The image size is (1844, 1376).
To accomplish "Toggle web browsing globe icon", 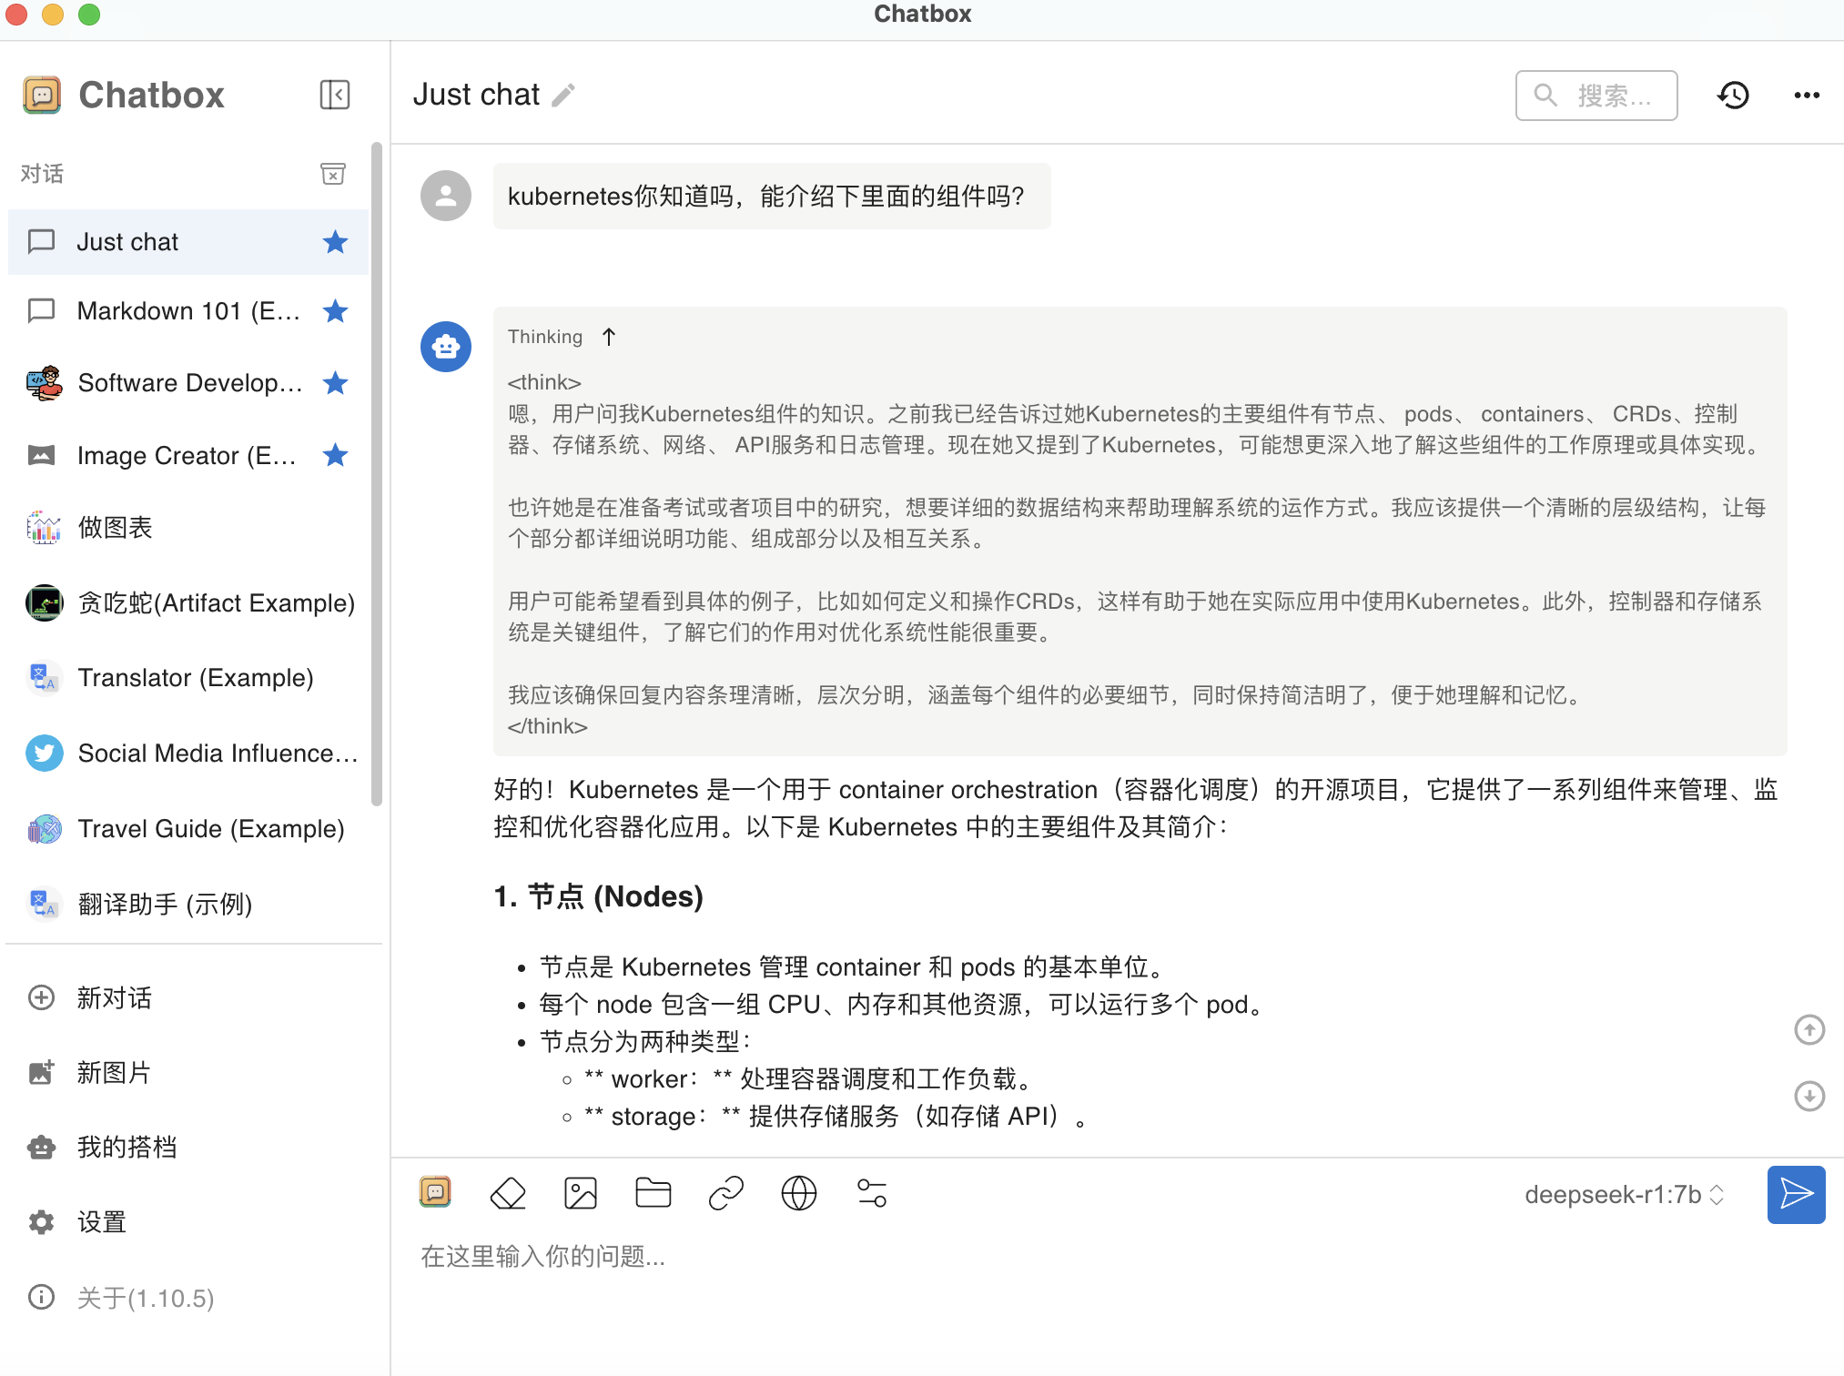I will point(798,1193).
